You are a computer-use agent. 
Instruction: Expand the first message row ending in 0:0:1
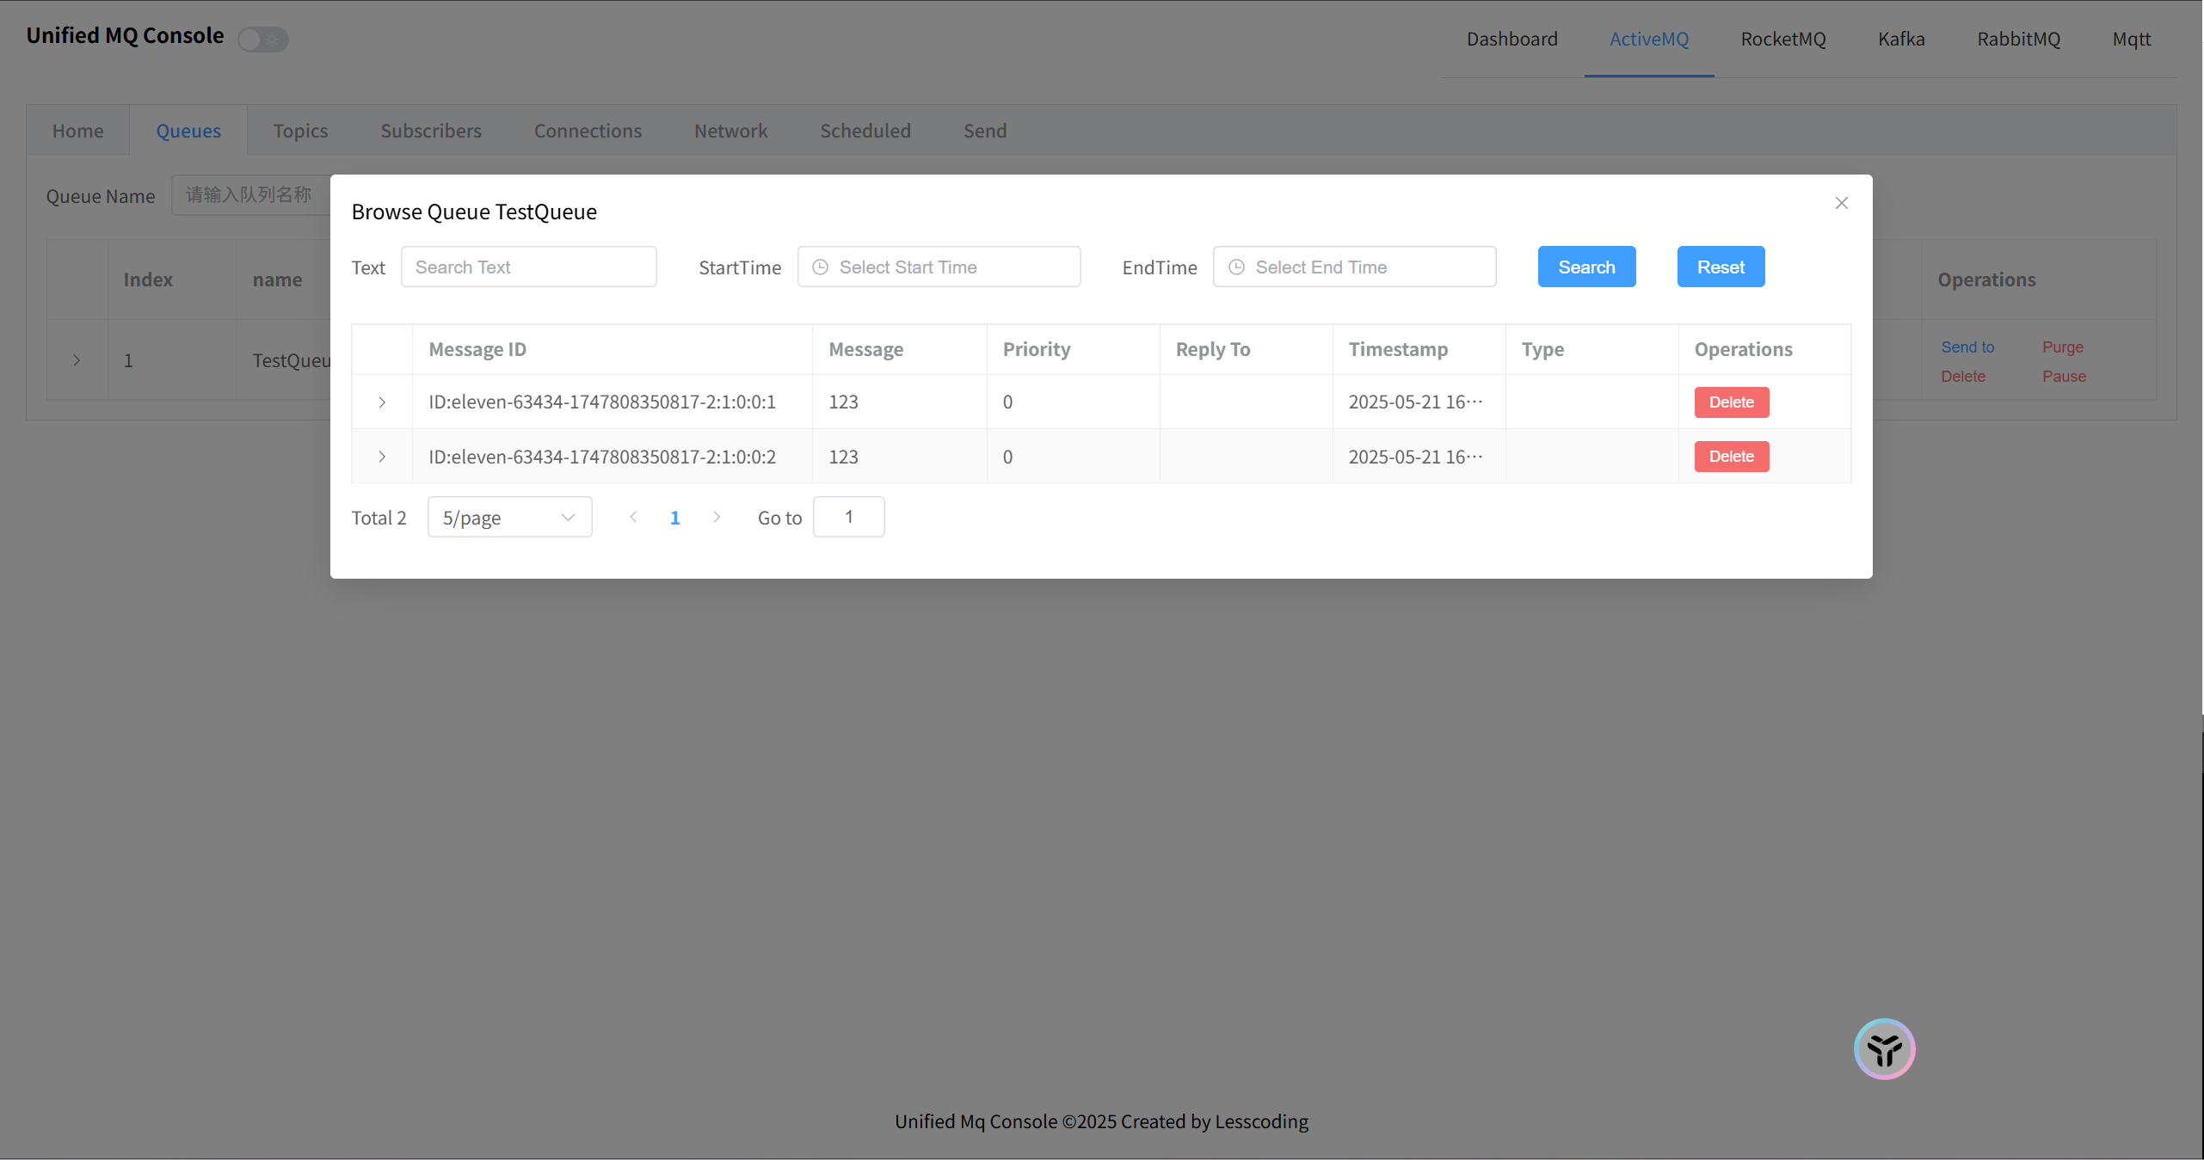point(382,402)
